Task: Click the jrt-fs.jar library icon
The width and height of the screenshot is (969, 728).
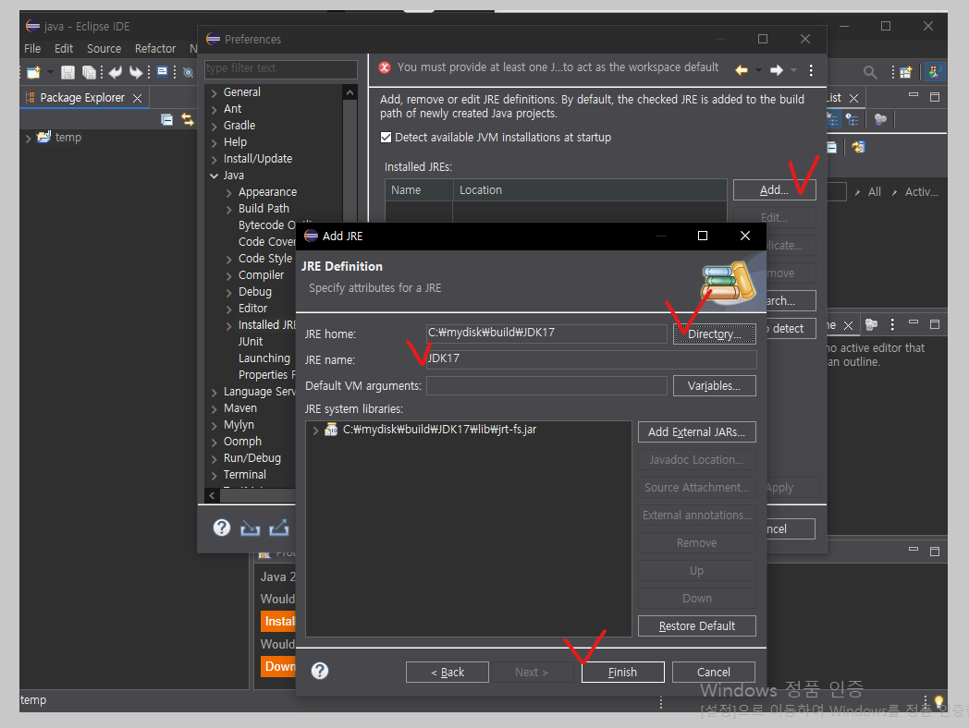Action: point(331,430)
